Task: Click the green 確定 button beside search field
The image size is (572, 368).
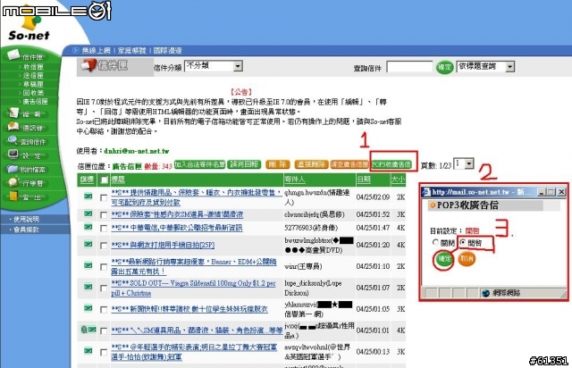Action: 444,67
